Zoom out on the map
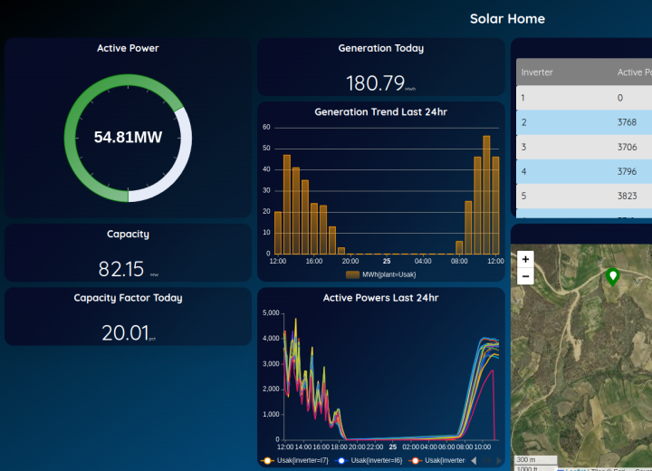Image resolution: width=652 pixels, height=471 pixels. 525,276
